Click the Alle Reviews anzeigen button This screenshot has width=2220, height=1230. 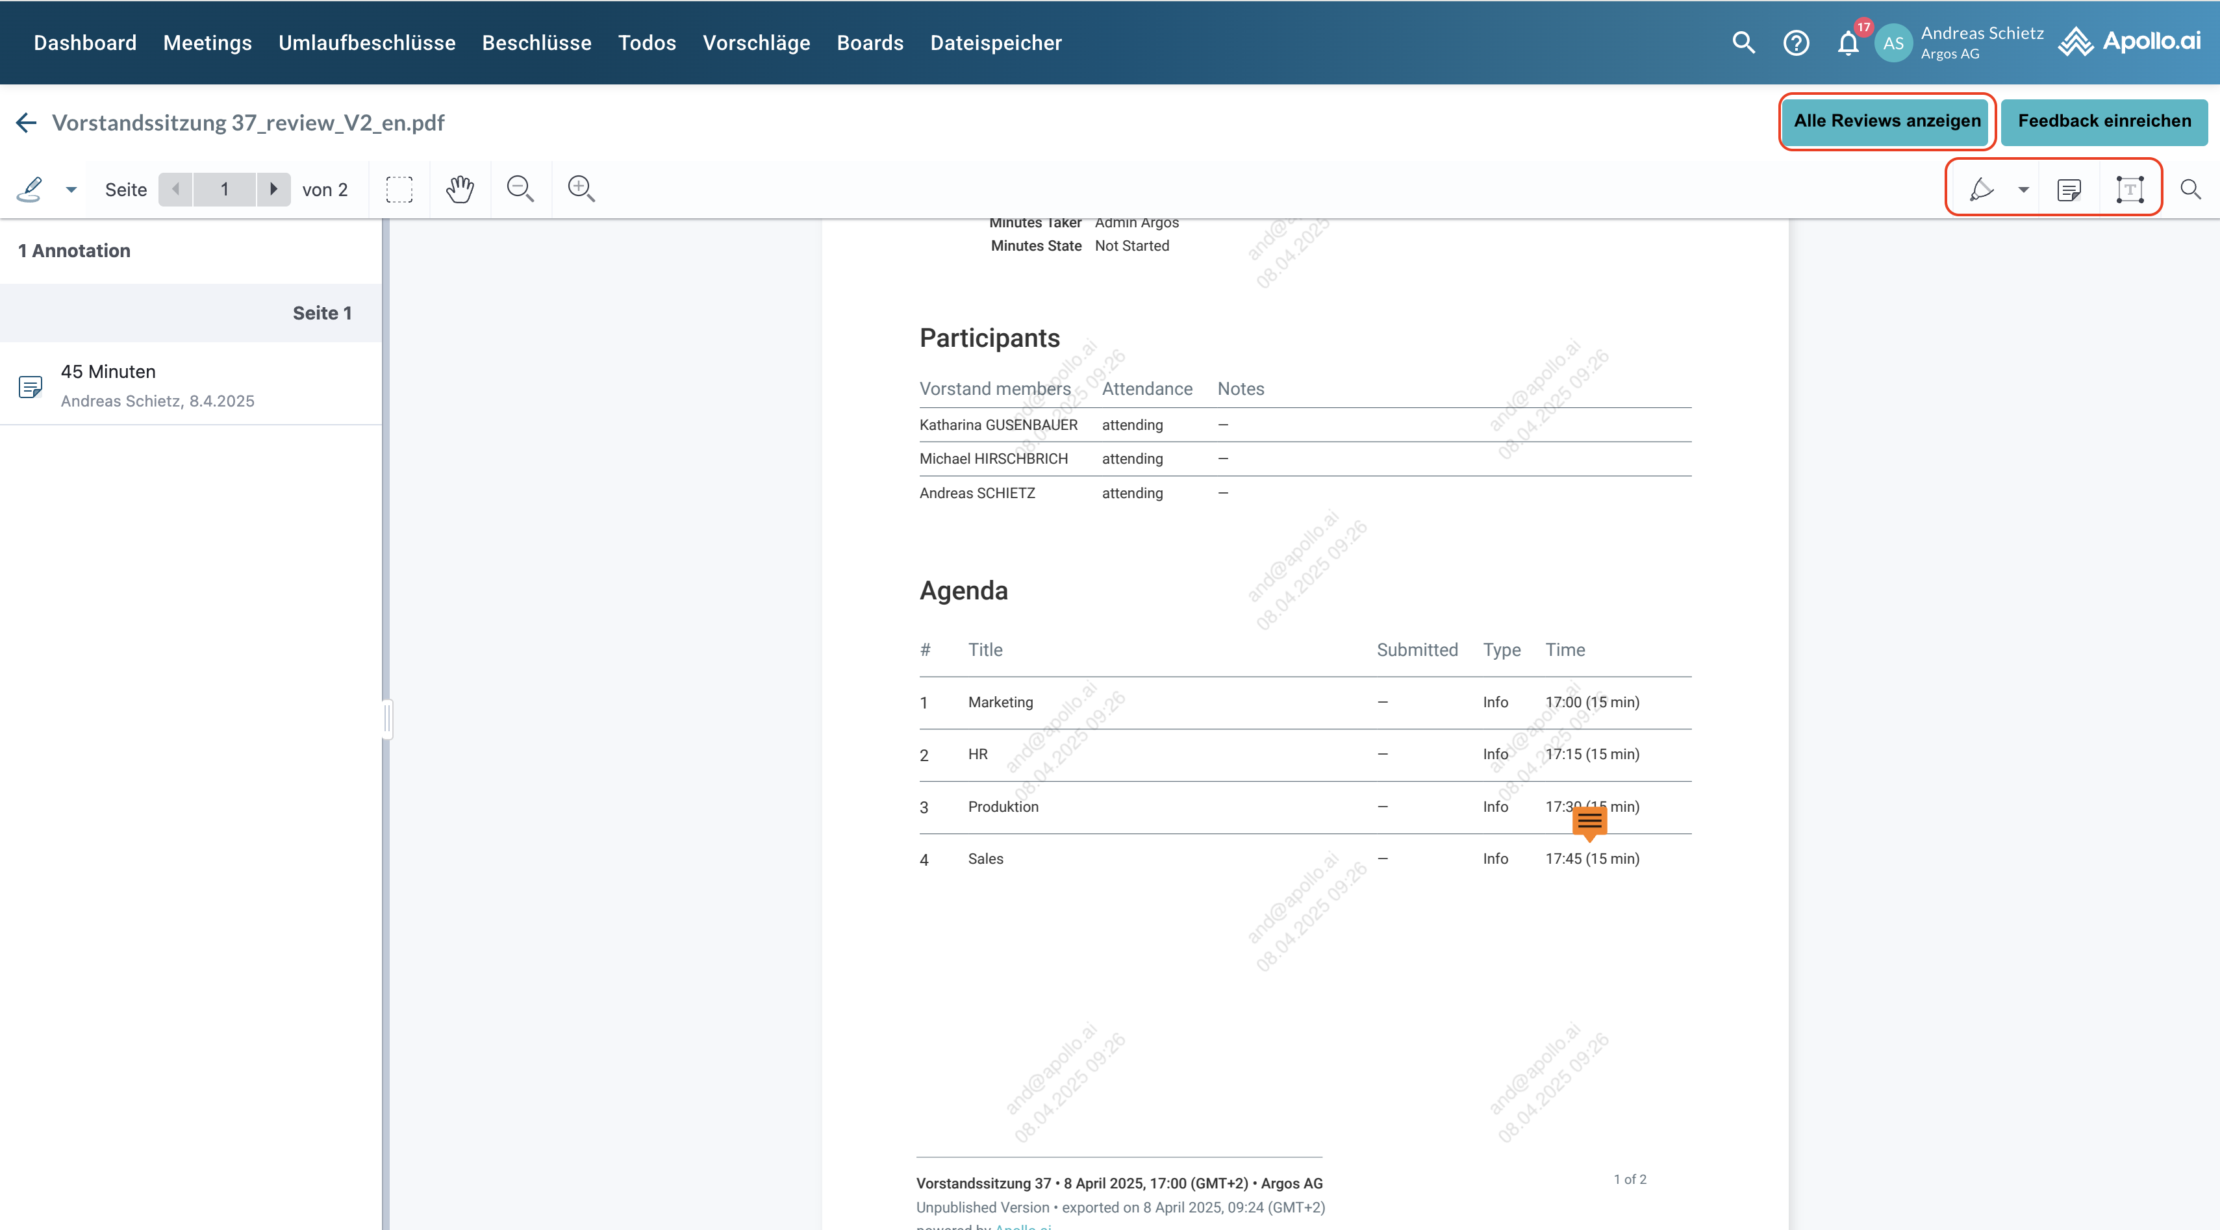1887,121
